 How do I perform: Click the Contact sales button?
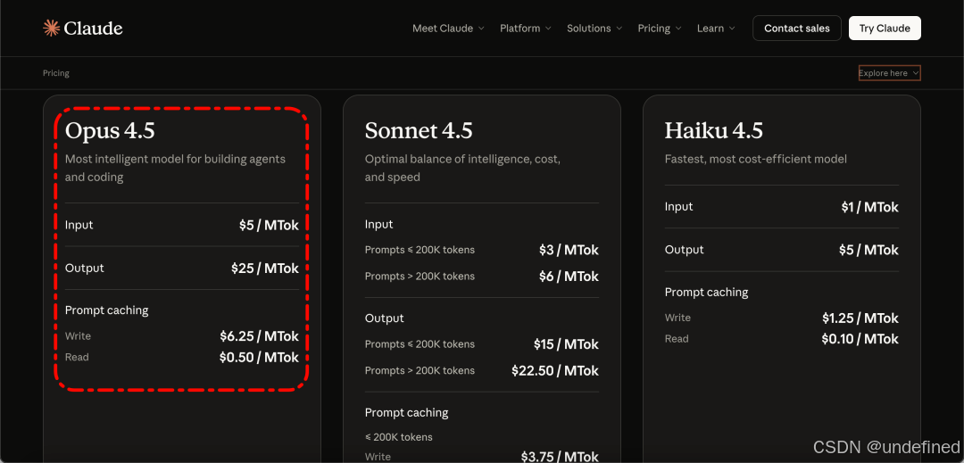[797, 29]
